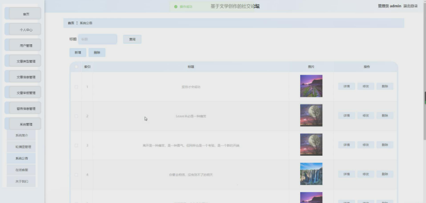Toggle the select-all checkbox in table header
This screenshot has width=426, height=203.
tap(77, 67)
